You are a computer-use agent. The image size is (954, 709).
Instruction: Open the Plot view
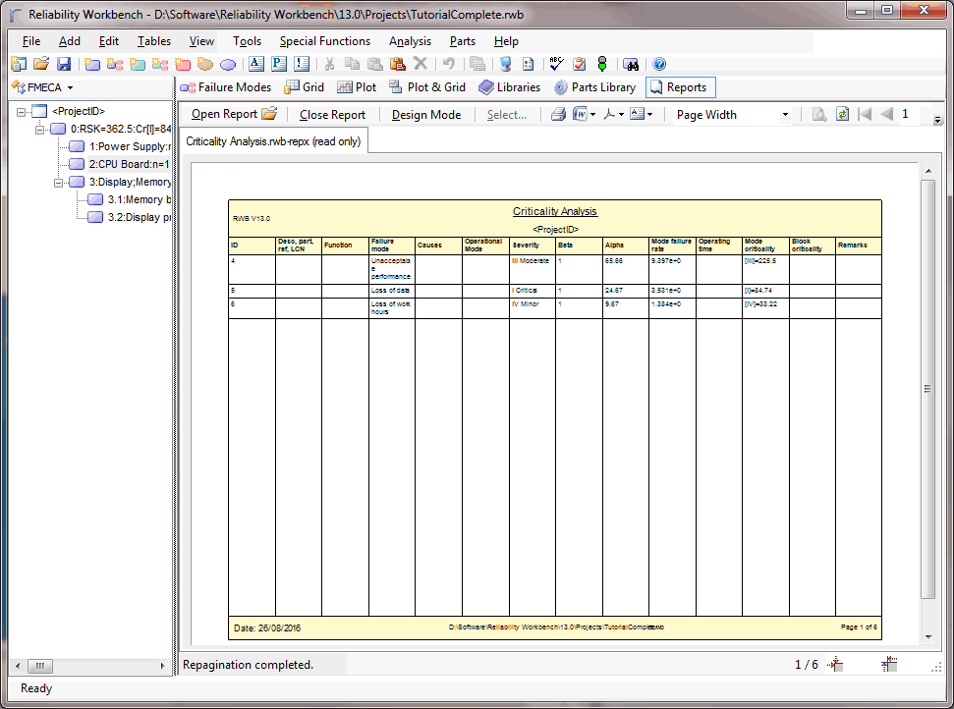(356, 86)
